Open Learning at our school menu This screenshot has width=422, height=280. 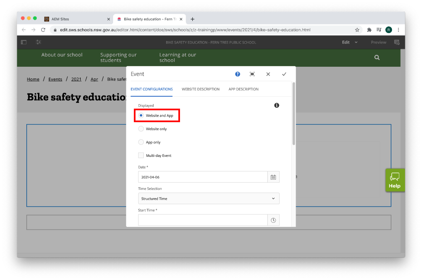click(178, 57)
